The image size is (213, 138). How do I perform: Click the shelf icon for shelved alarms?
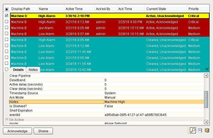coord(207,131)
